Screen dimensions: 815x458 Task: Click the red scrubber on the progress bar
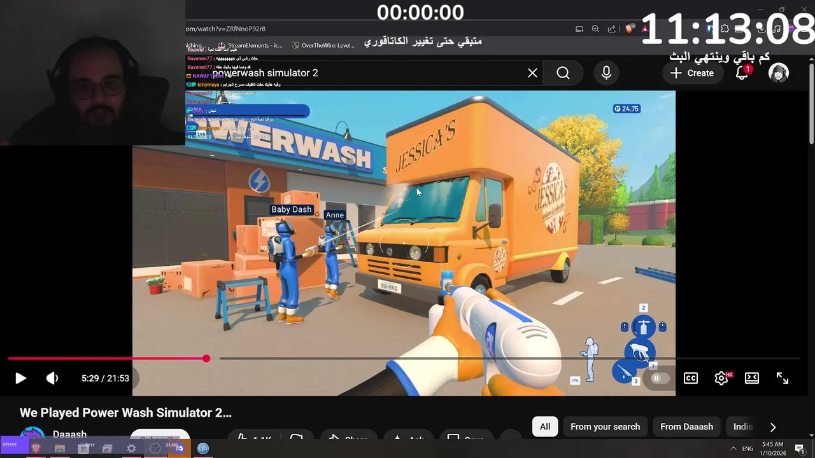[206, 359]
